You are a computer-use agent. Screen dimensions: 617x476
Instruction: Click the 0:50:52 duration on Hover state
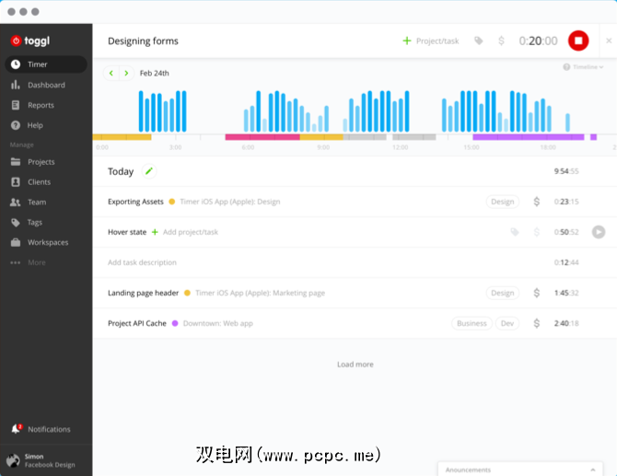(566, 232)
